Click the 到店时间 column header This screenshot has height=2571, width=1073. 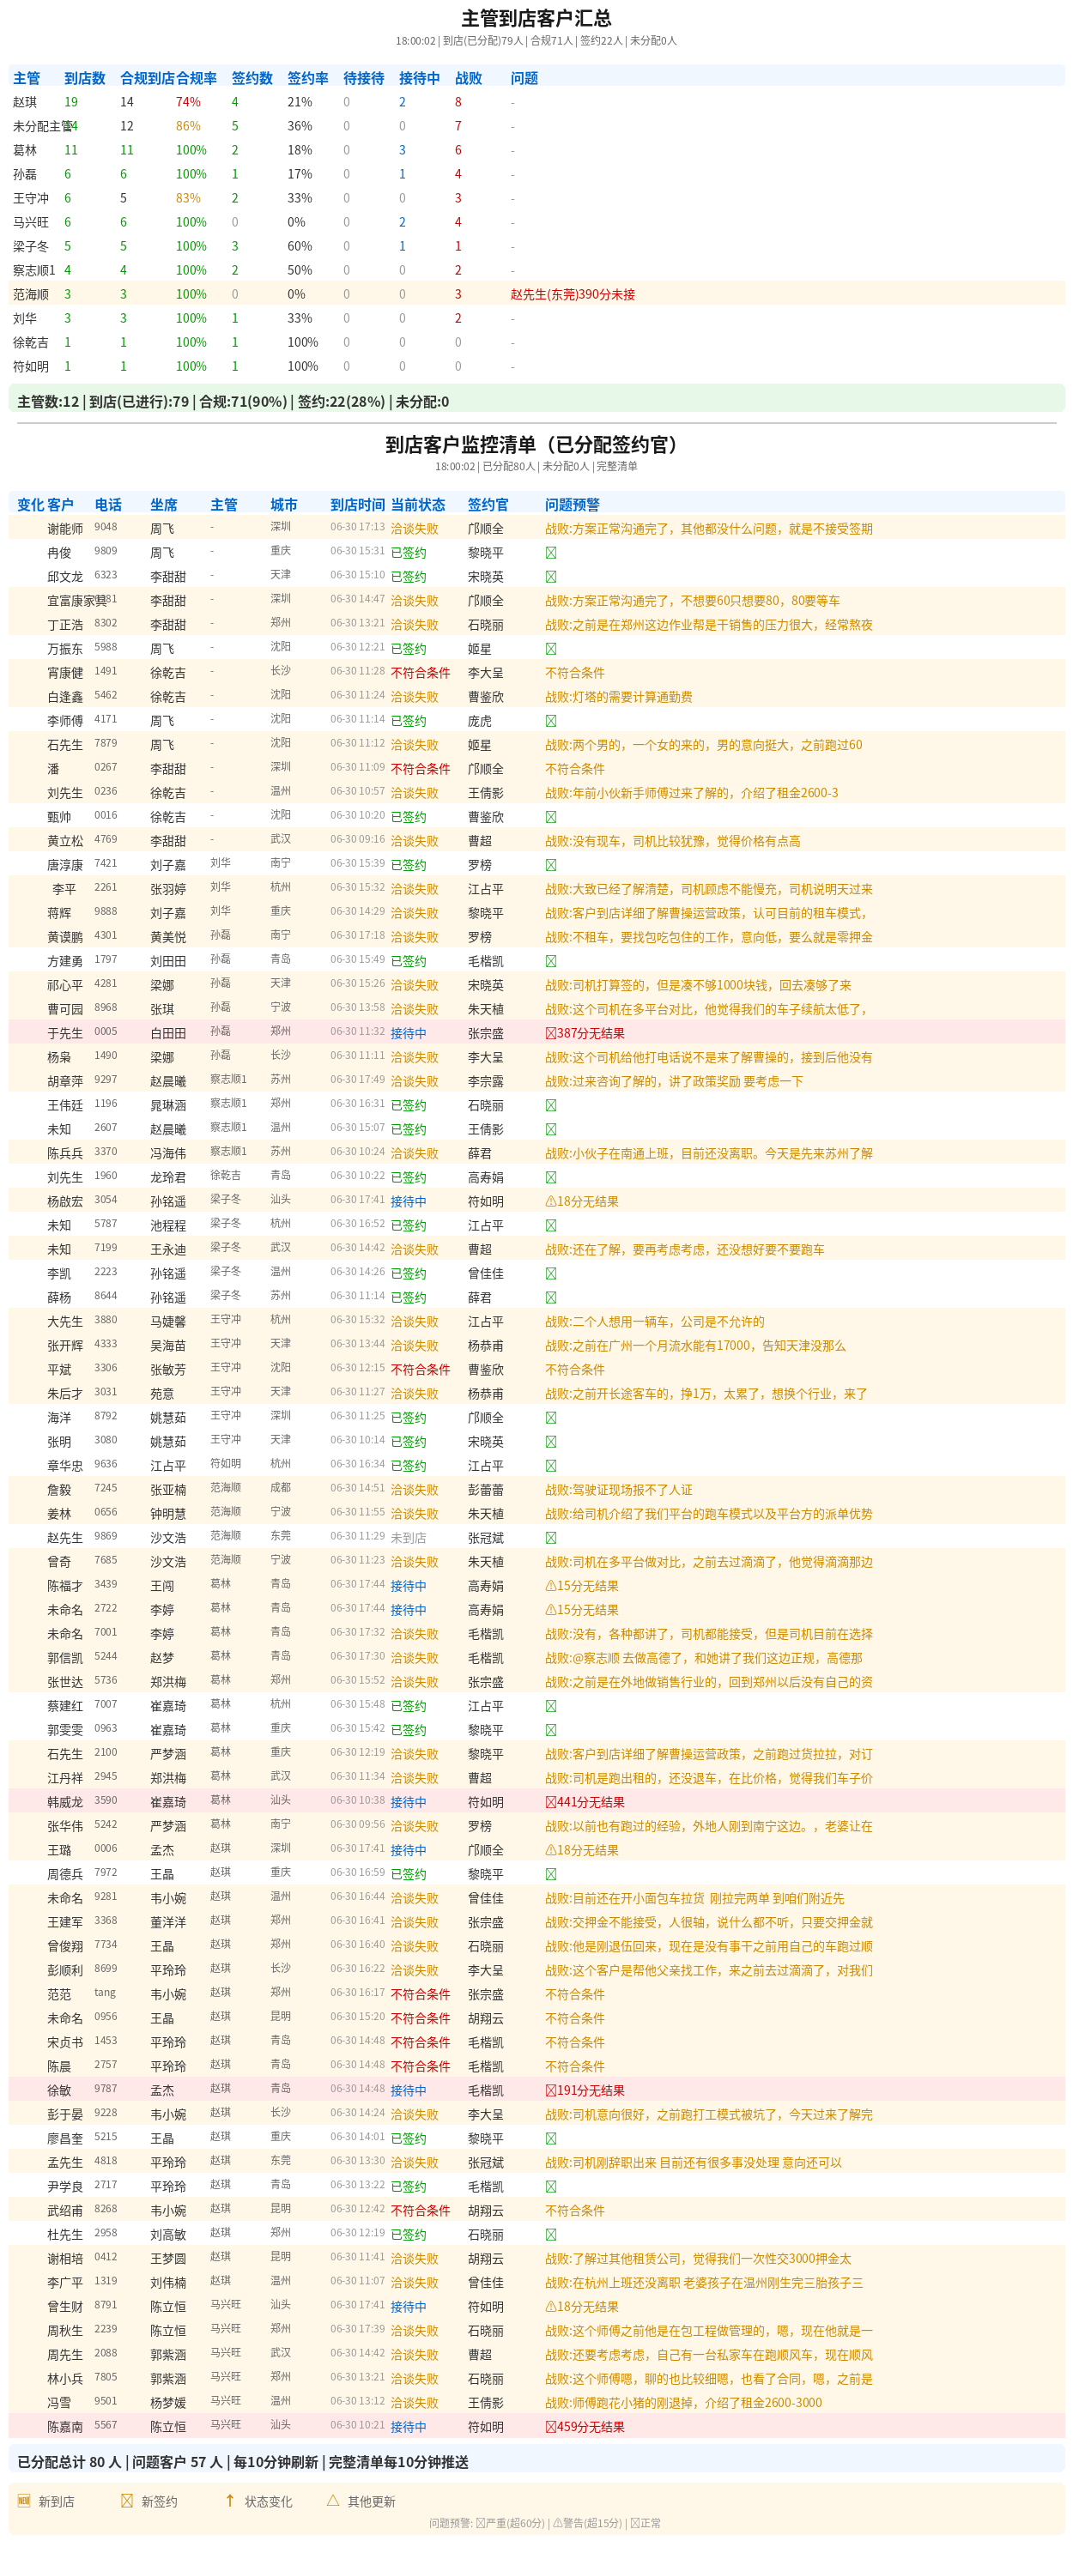pyautogui.click(x=357, y=505)
